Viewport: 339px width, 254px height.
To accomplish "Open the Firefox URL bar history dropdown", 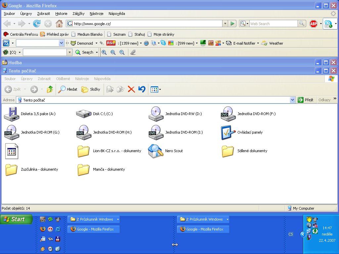I will 225,23.
